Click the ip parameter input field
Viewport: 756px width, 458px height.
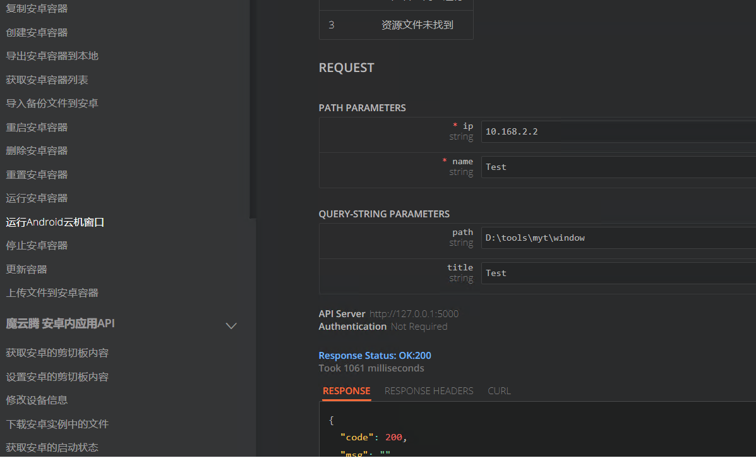618,131
